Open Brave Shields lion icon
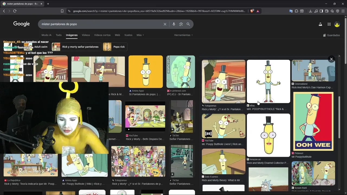 (x=252, y=11)
